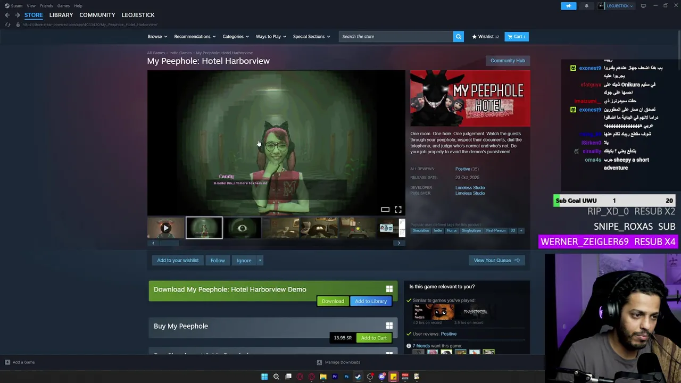Click Add to your wishlist

[178, 261]
